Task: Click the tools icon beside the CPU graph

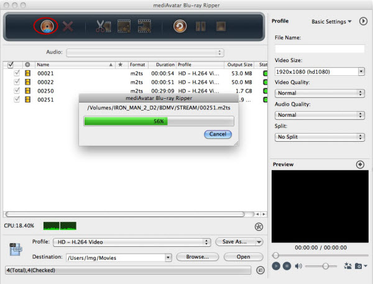Action: (259, 227)
